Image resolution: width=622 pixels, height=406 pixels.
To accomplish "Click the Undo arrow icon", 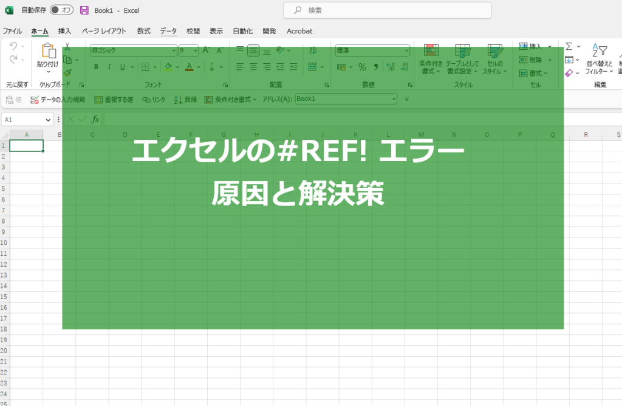I will click(13, 46).
